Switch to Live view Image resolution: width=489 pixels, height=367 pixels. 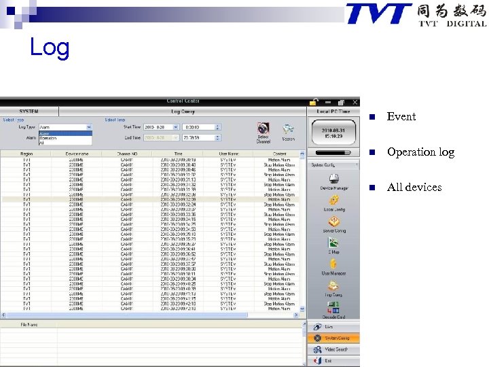pyautogui.click(x=333, y=327)
